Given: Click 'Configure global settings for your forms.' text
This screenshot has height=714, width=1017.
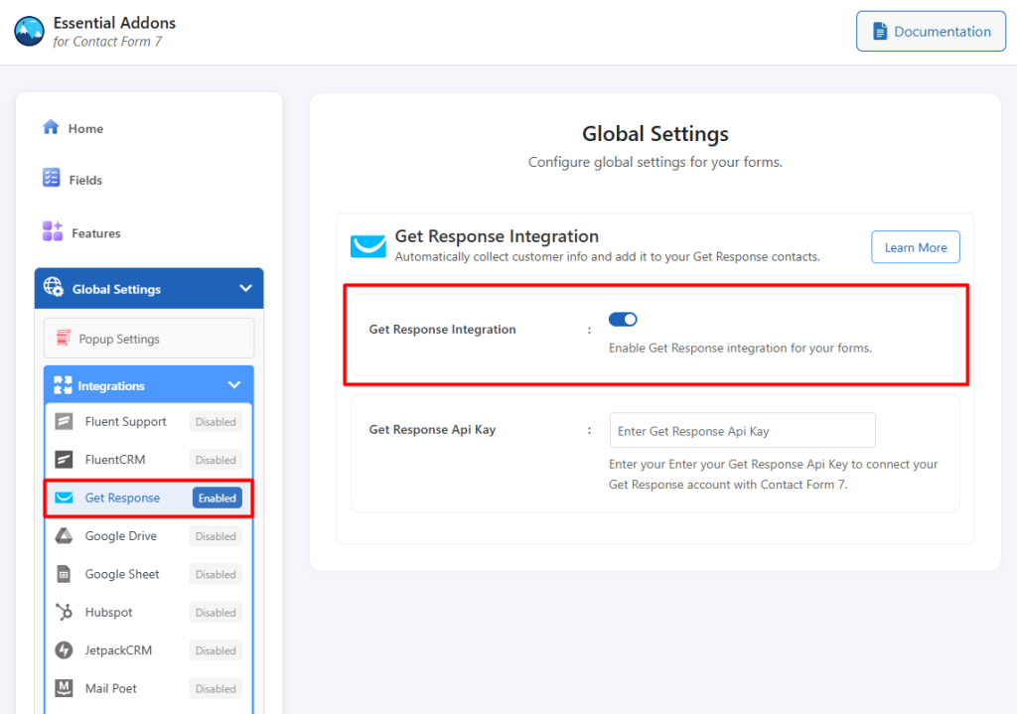Looking at the screenshot, I should click(655, 162).
